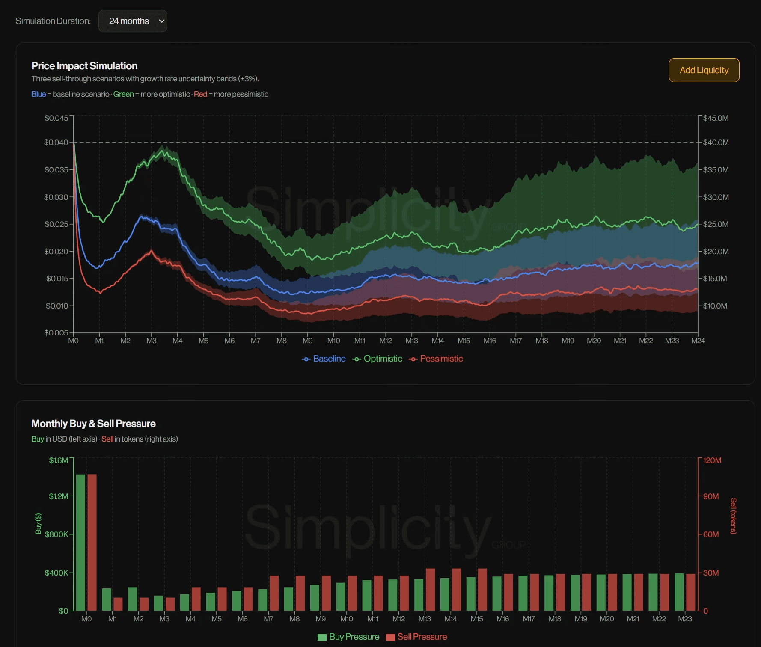Click the 120M sell axis label
Image resolution: width=761 pixels, height=647 pixels.
[712, 460]
